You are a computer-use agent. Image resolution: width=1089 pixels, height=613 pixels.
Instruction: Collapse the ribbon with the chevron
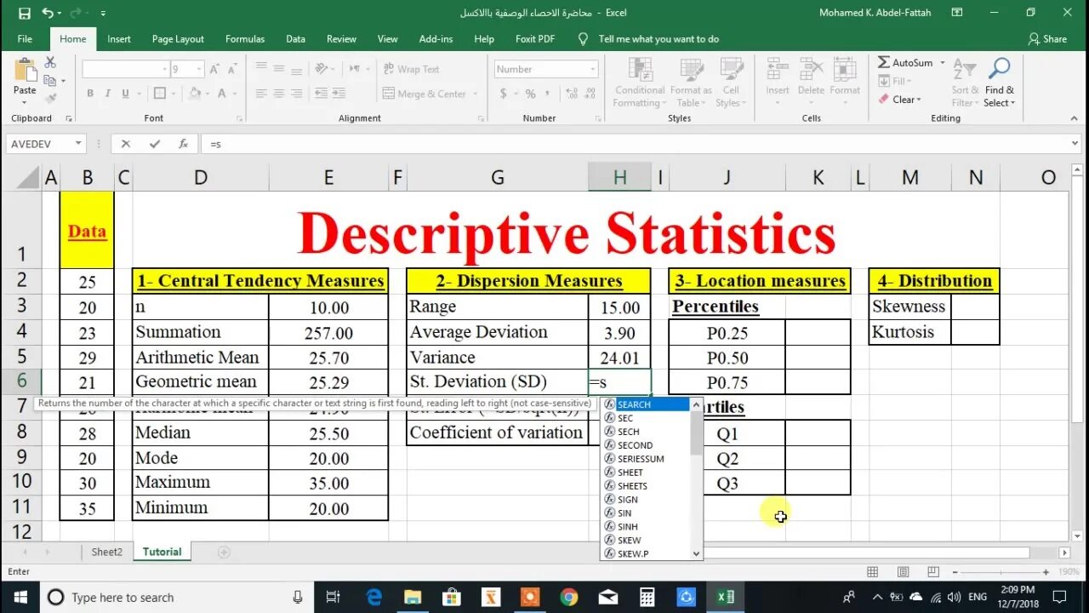tap(1075, 118)
